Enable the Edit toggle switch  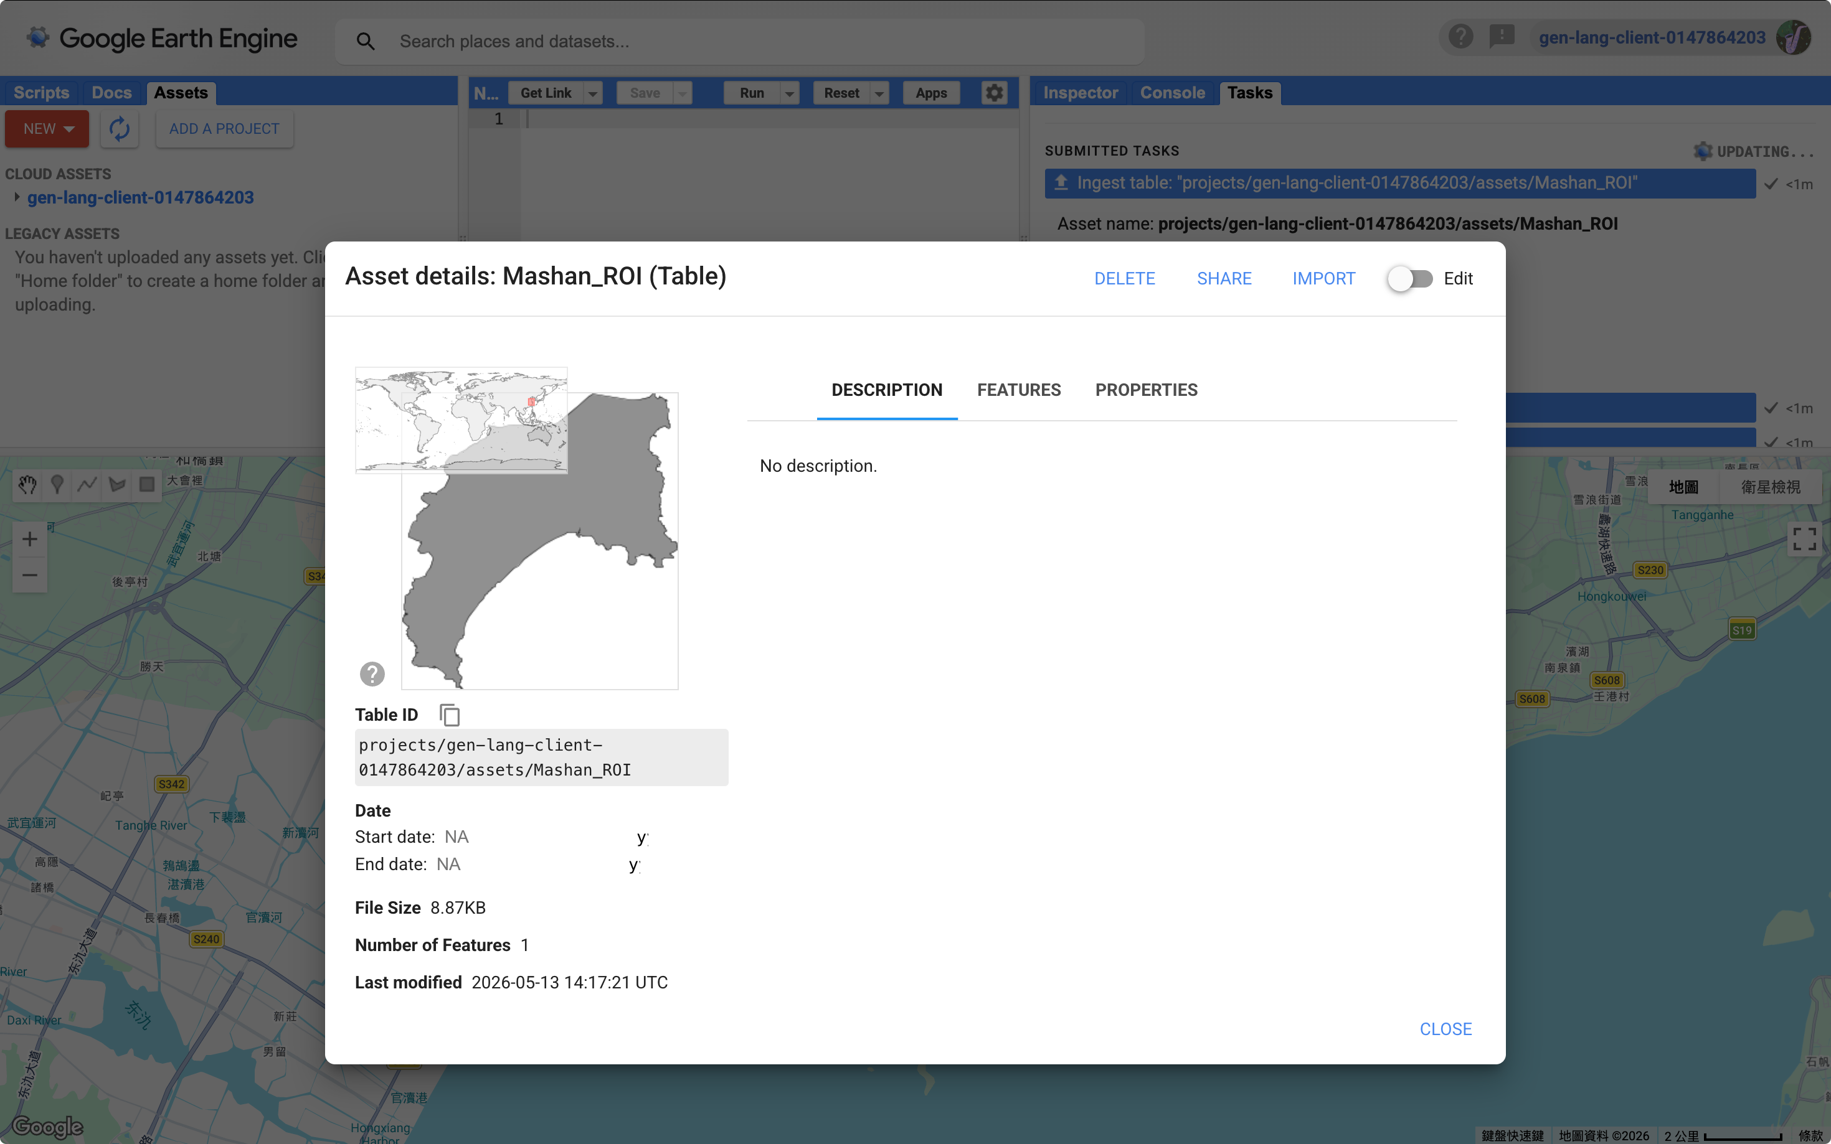click(1410, 278)
